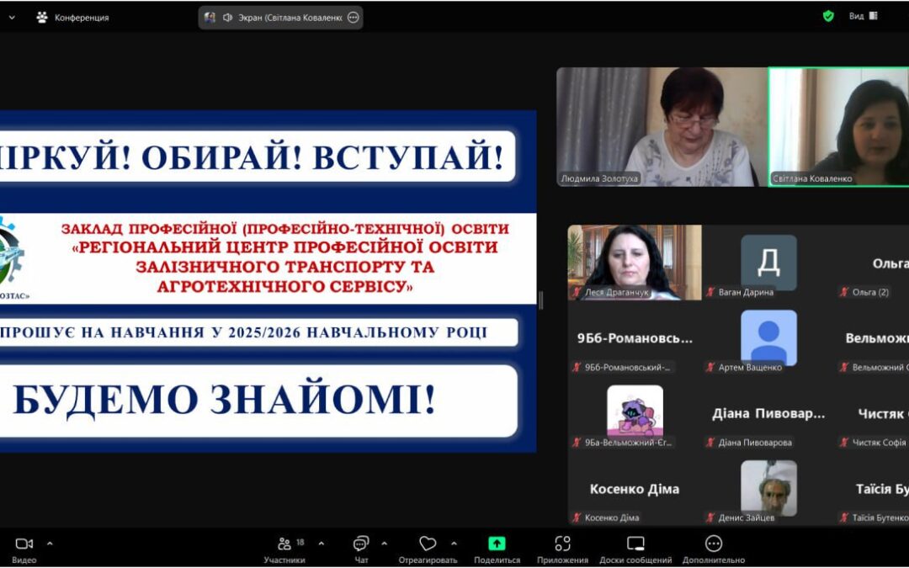Click muted mic icon beside Леся Драганчук
This screenshot has width=909, height=568.
point(577,292)
